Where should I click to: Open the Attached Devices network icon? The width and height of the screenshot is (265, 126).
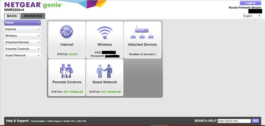[142, 32]
